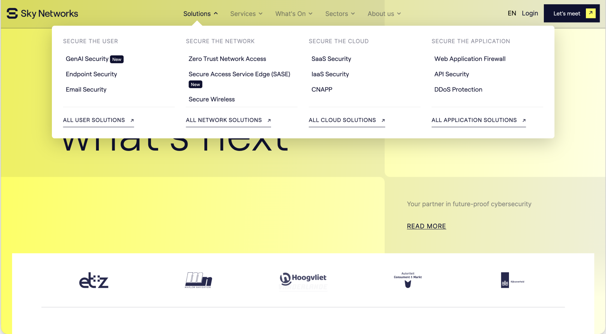Open DDoS Protection
The height and width of the screenshot is (334, 606).
[x=458, y=90]
